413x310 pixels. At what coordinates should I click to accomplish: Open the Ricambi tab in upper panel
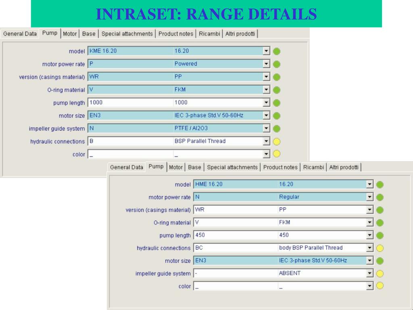coord(209,34)
